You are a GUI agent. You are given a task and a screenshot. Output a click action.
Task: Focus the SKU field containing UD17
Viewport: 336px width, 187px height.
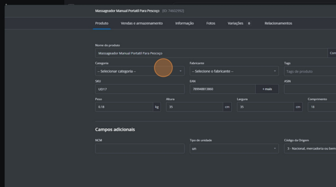click(139, 89)
